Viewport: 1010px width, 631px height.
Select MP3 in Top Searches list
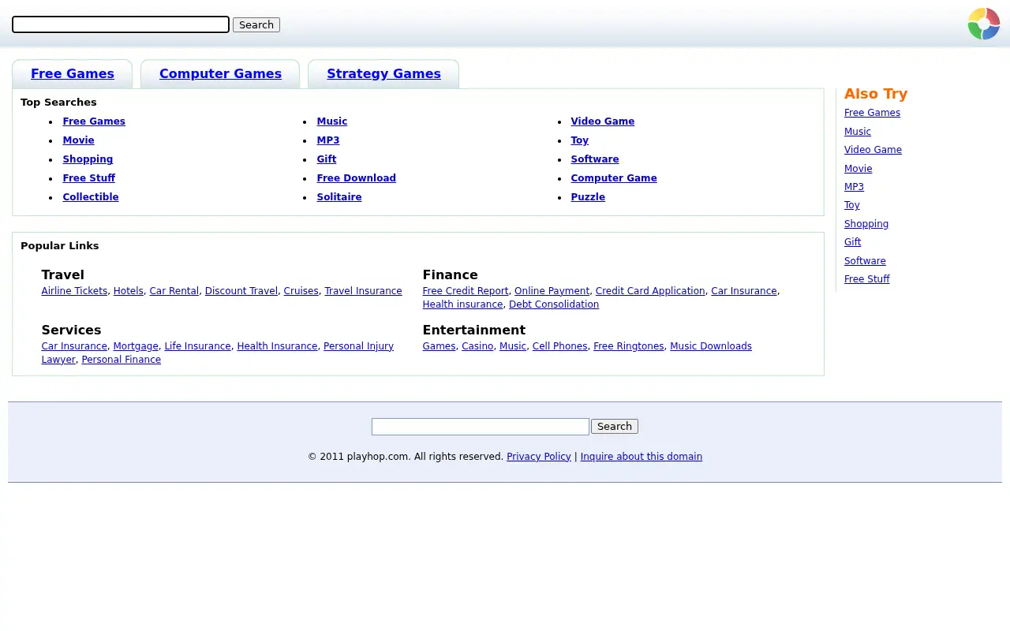point(328,140)
